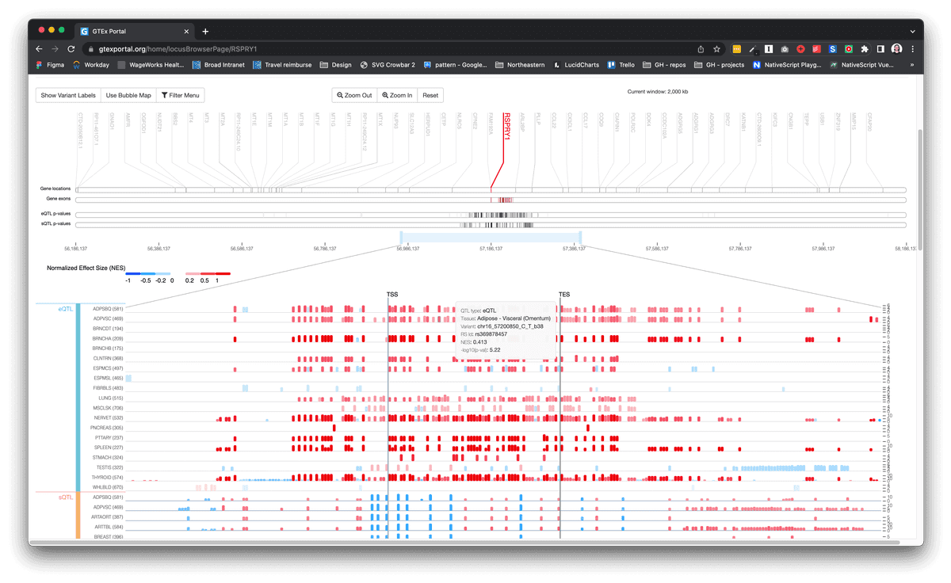Select the Zoom In magnifier icon
The width and height of the screenshot is (951, 583).
pyautogui.click(x=384, y=95)
